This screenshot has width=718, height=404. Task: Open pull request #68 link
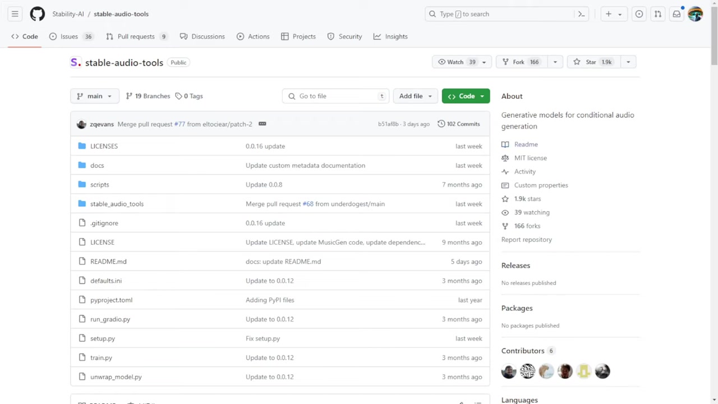(308, 204)
